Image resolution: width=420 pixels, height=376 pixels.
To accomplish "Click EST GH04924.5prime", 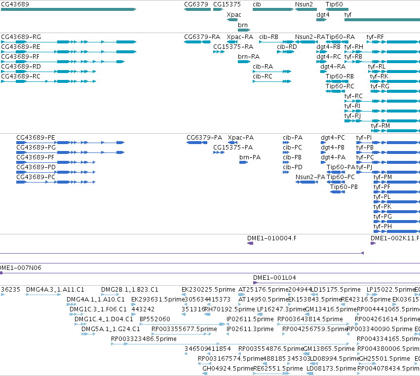I will click(x=205, y=374).
